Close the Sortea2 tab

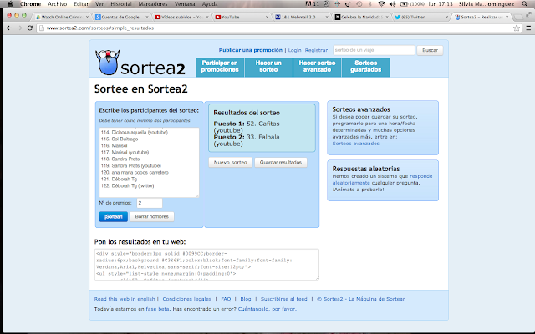pyautogui.click(x=507, y=17)
